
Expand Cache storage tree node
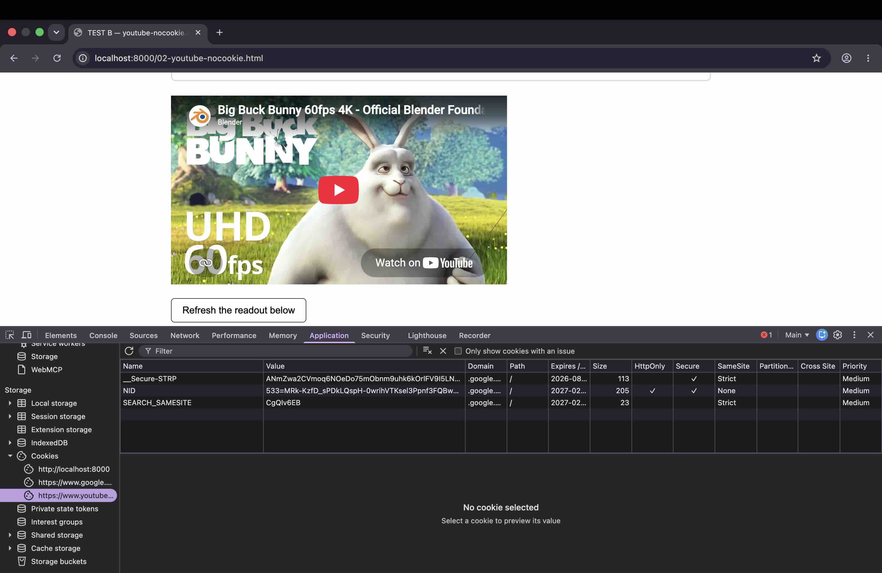pyautogui.click(x=10, y=548)
